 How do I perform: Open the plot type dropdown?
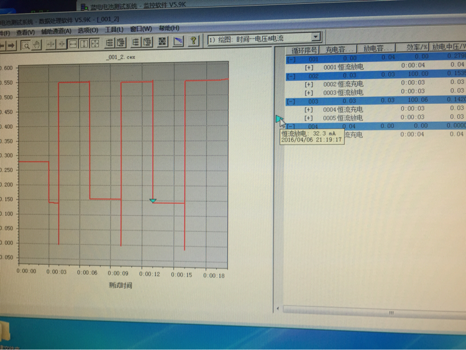tap(315, 37)
